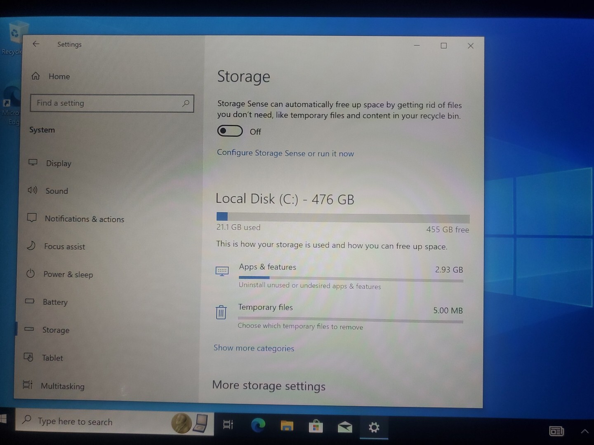
Task: Close the Settings window
Action: pos(471,46)
